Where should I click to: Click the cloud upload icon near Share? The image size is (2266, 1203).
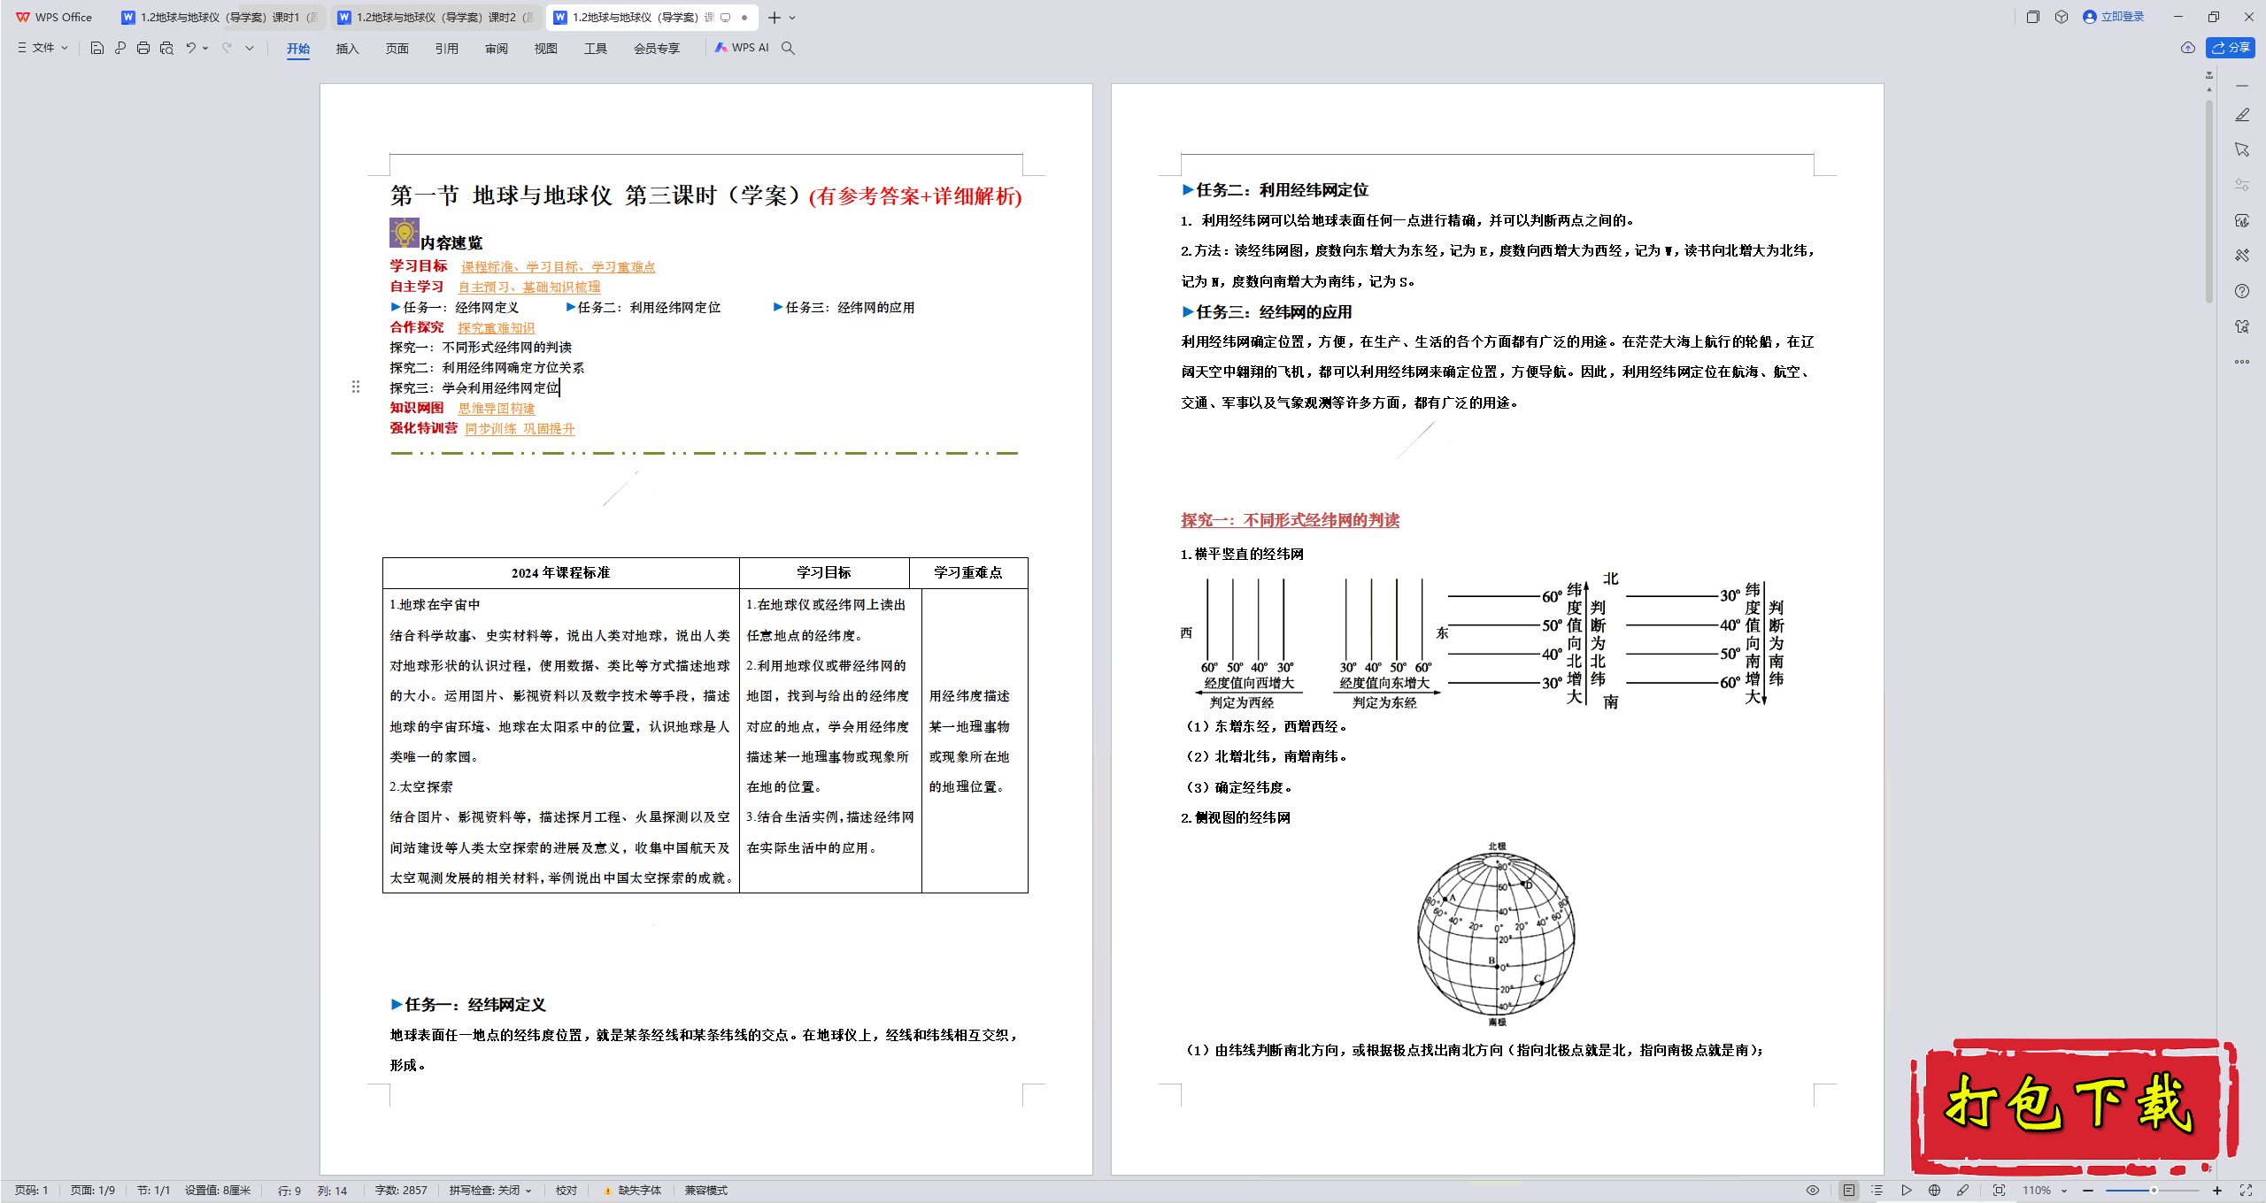click(2188, 48)
